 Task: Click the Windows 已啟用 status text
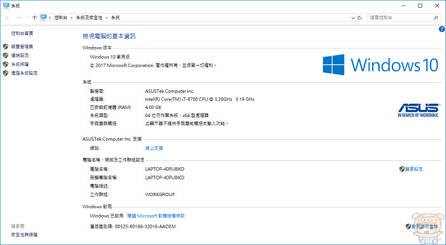point(106,216)
